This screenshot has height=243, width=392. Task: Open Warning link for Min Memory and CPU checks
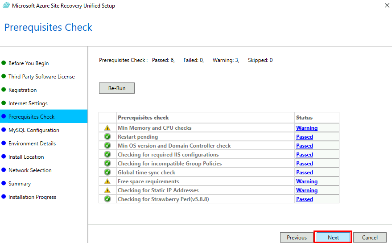pos(307,128)
